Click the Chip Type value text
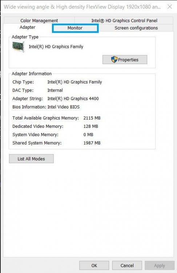 pyautogui.click(x=75, y=82)
